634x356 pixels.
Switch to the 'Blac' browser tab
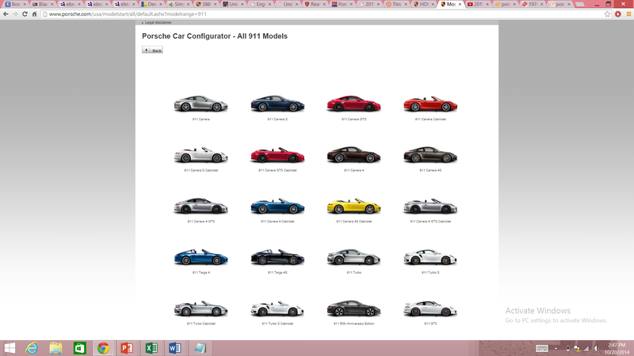(43, 4)
